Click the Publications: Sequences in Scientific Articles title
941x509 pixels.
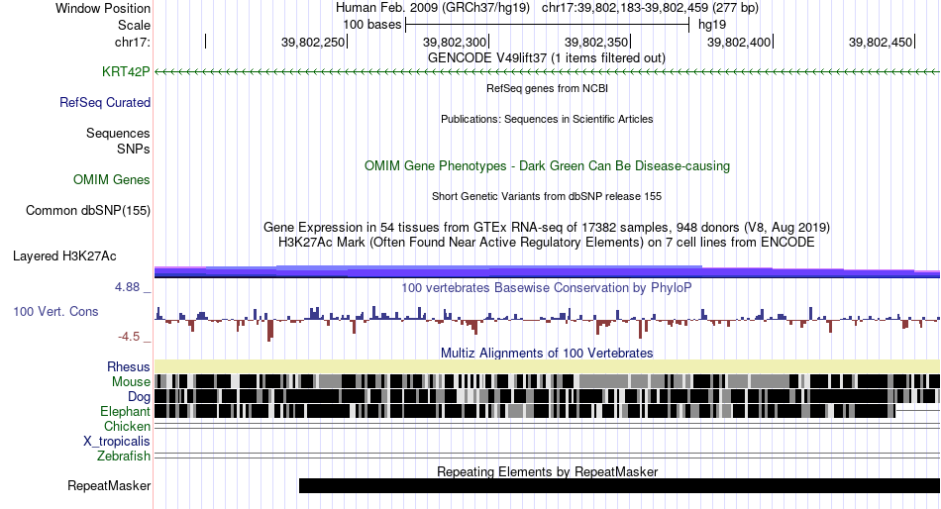point(547,119)
